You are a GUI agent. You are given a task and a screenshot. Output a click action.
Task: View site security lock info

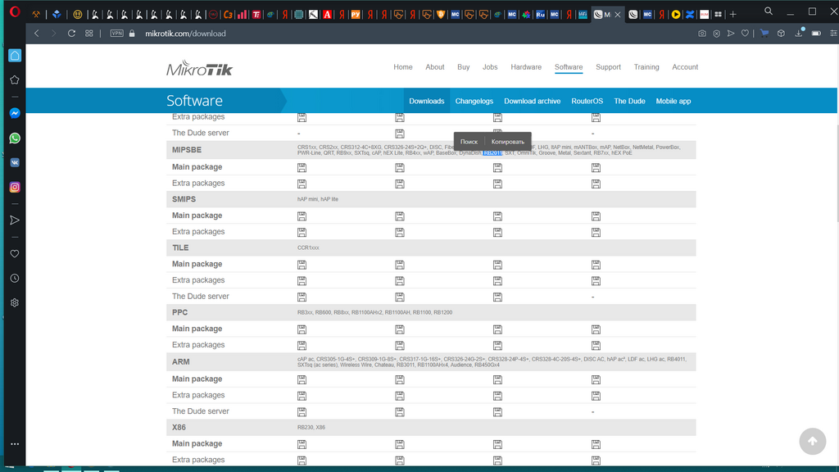(132, 33)
